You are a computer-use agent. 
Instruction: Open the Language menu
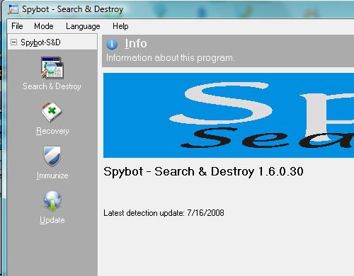(83, 26)
